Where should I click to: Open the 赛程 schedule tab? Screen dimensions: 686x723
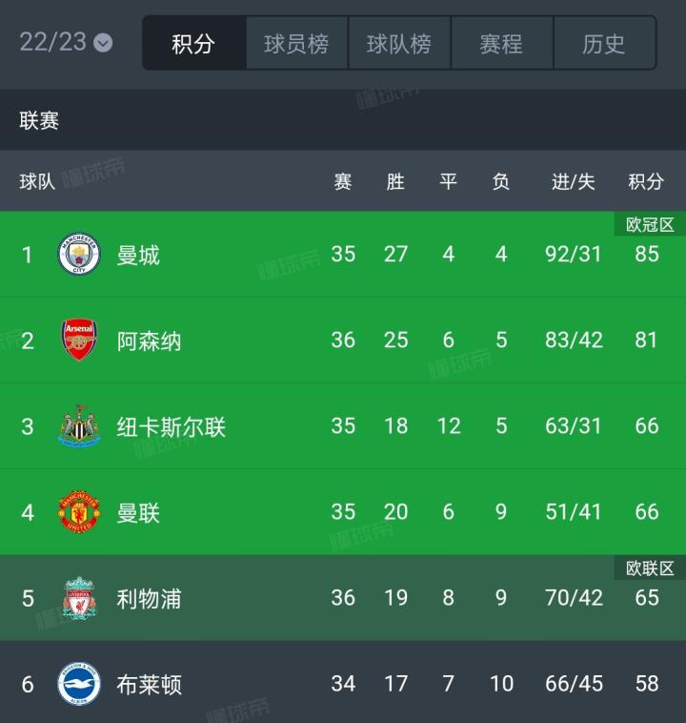[501, 44]
